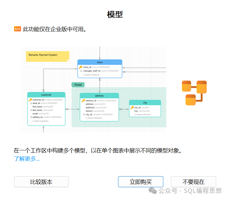Open the 了解更多... link

tap(27, 159)
